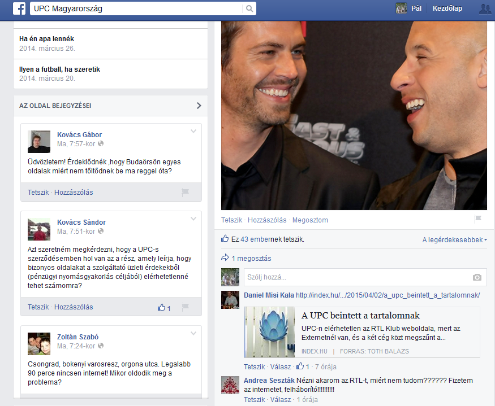Click Tetszik under the photo post

point(232,220)
